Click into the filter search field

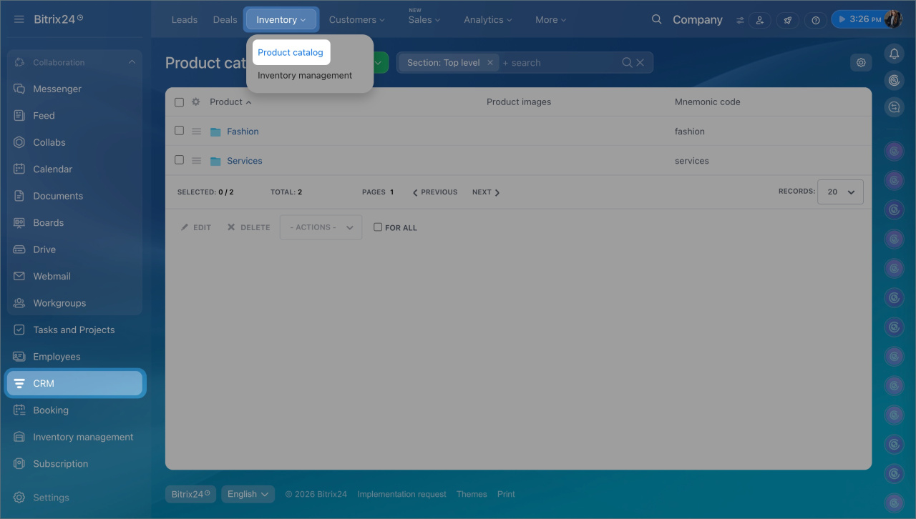tap(558, 63)
